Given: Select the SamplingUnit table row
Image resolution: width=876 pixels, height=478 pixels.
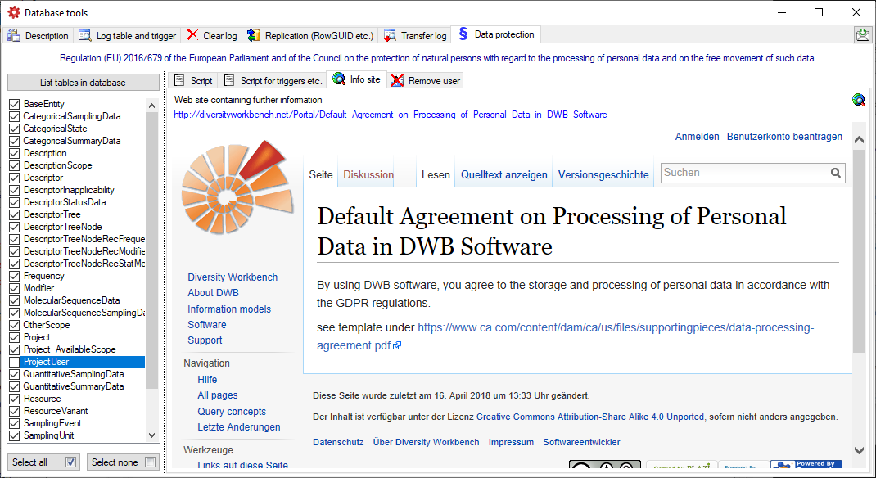Looking at the screenshot, I should pyautogui.click(x=48, y=435).
